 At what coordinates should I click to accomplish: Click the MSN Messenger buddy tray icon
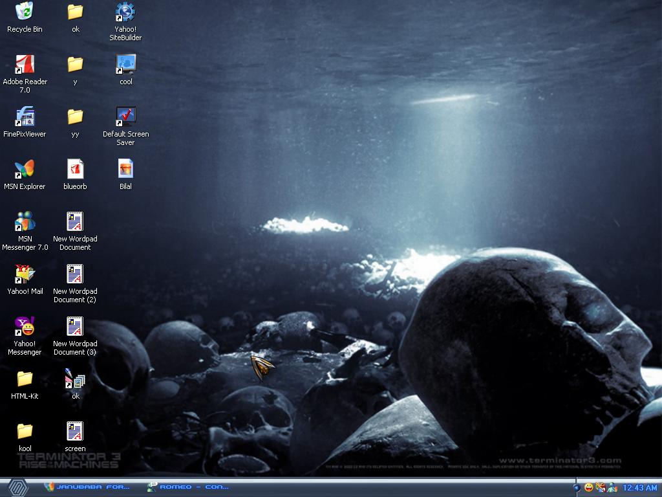pos(612,487)
